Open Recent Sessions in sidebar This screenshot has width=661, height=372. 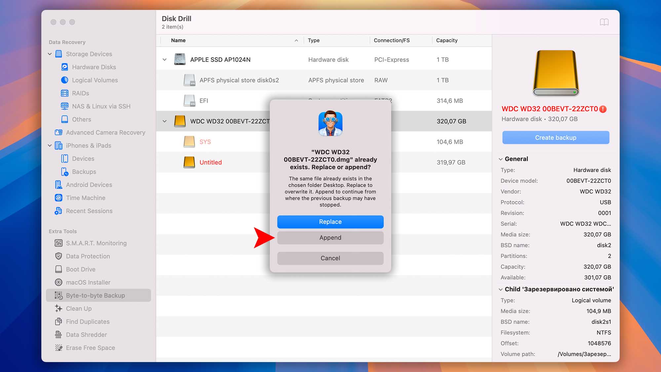coord(89,211)
